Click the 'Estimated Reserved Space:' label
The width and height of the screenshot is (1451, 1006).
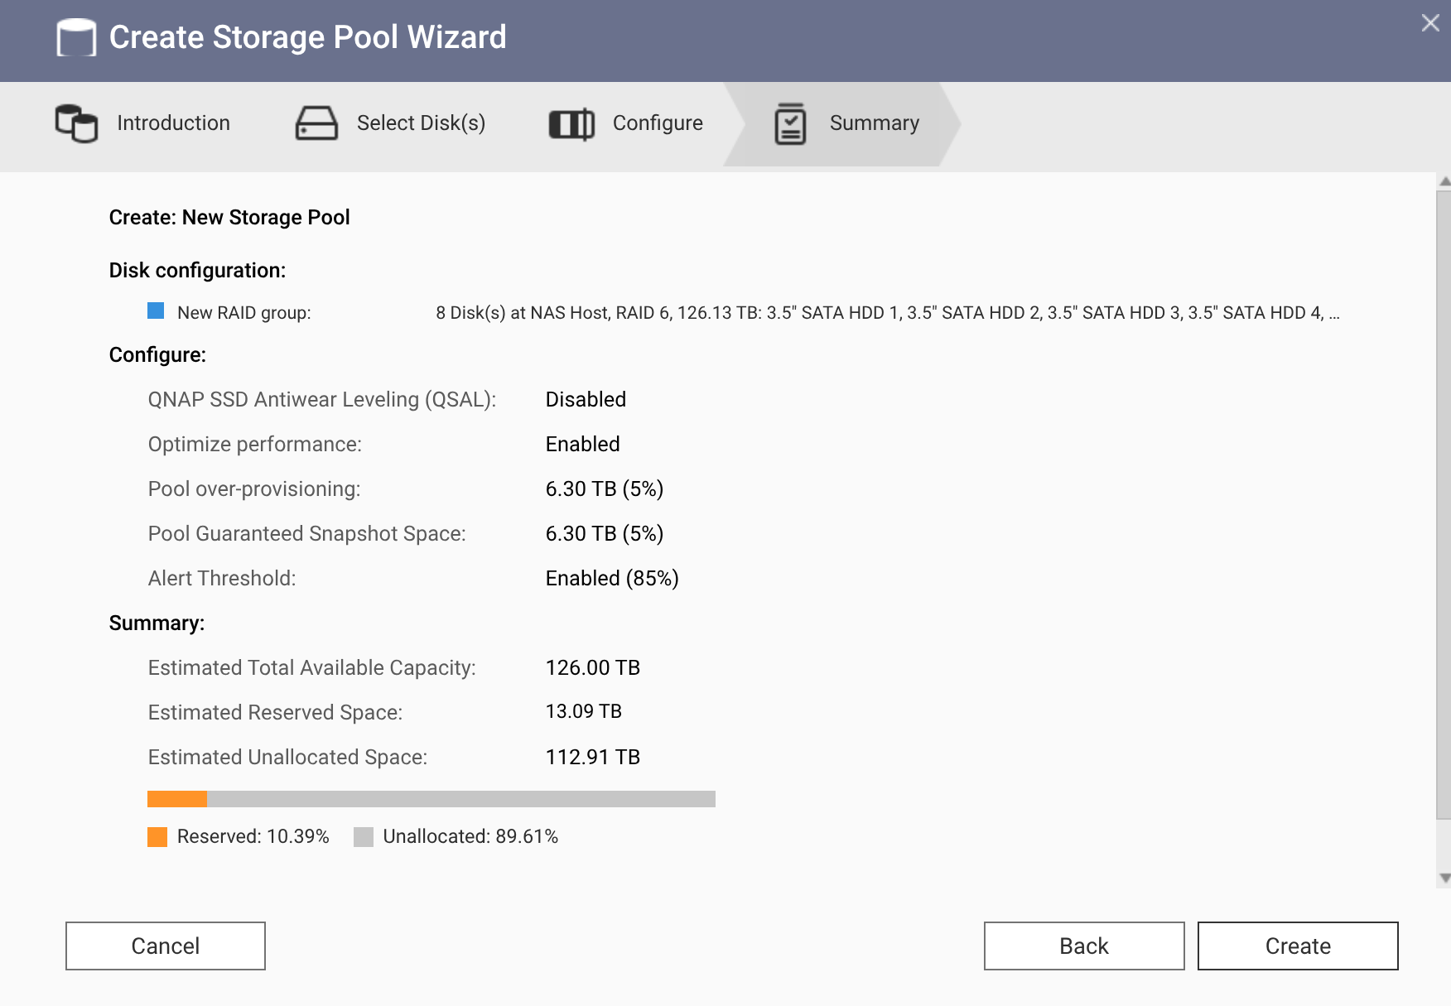tap(276, 713)
